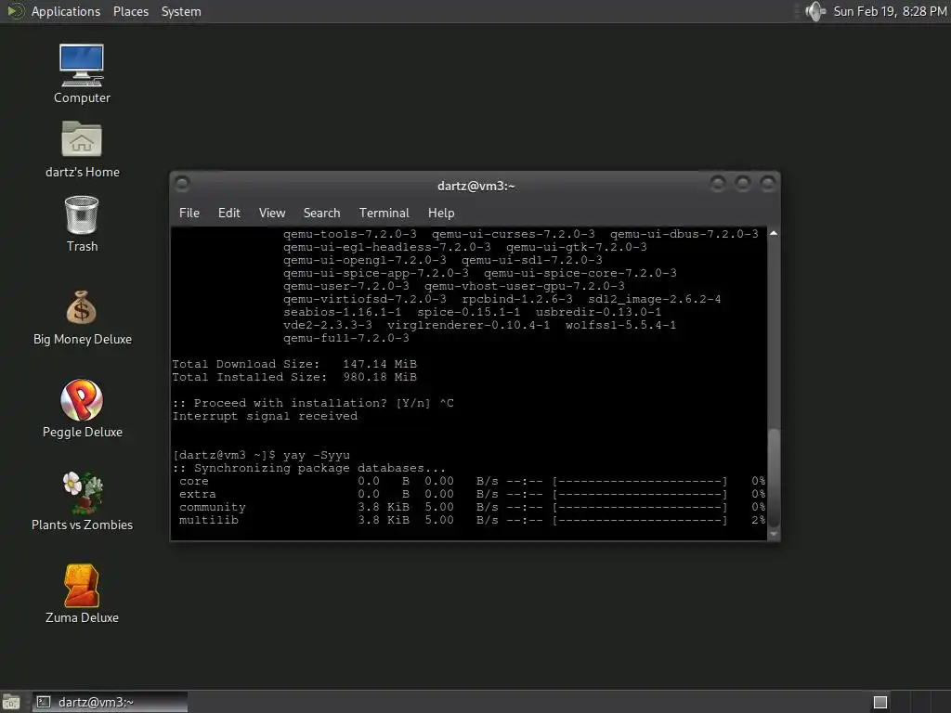Click 'virglrenderer-0.10.4-1' package text
951x713 pixels.
[x=469, y=325]
